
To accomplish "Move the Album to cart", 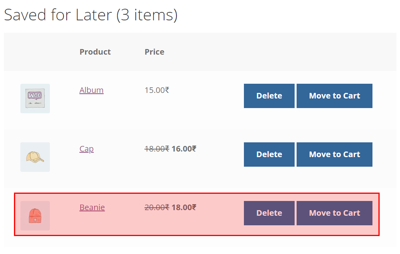I will (x=335, y=96).
